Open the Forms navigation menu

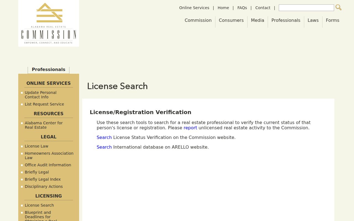332,20
